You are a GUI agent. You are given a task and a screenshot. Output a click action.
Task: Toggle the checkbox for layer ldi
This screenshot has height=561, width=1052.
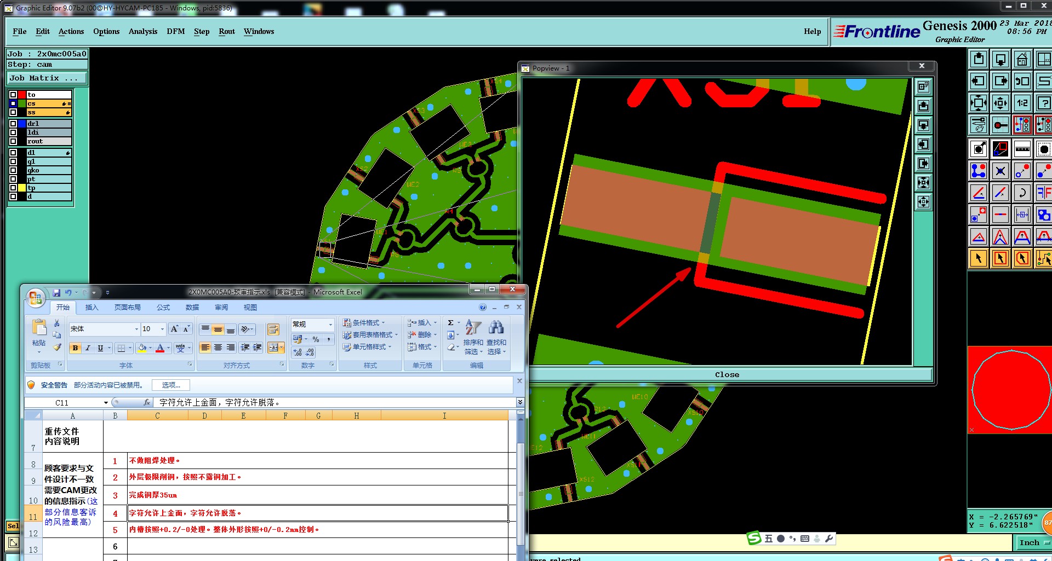tap(13, 132)
